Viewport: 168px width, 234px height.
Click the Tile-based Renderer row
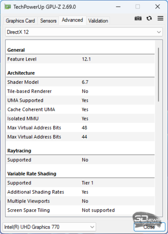point(80,91)
